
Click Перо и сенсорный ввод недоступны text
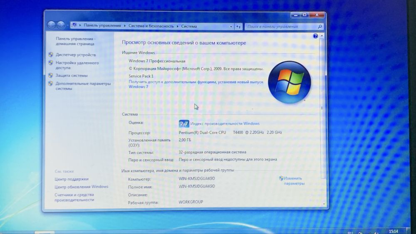point(228,160)
